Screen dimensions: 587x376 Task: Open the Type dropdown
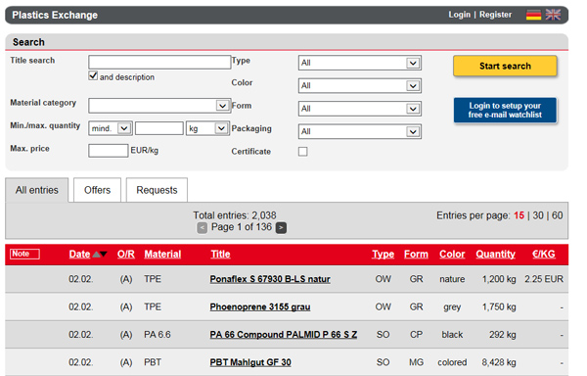pos(360,63)
